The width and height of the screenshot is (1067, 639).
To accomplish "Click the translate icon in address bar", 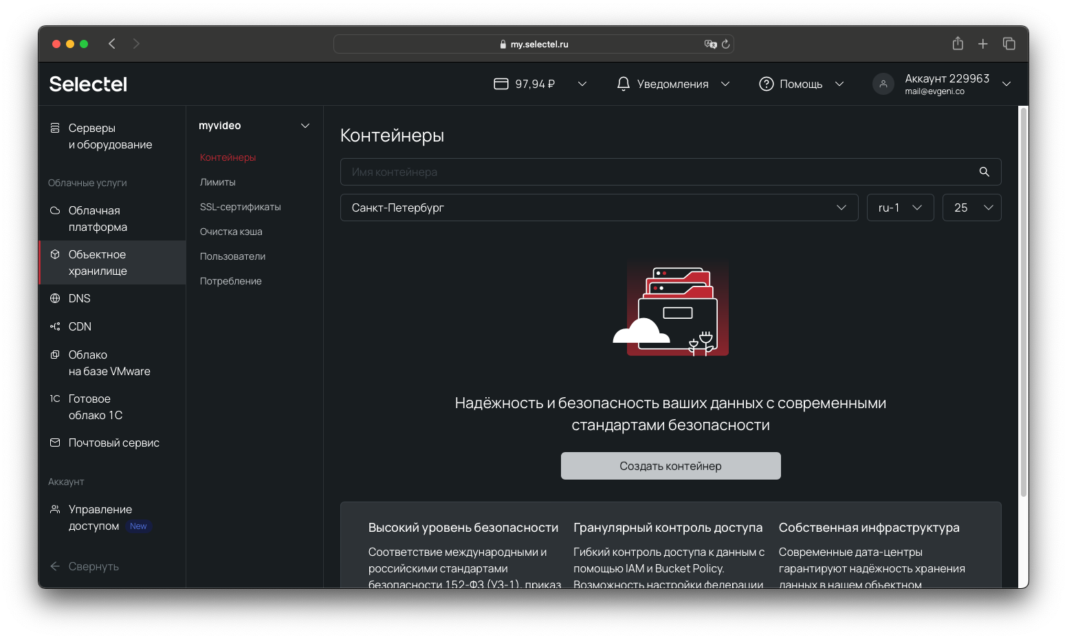I will pyautogui.click(x=710, y=44).
